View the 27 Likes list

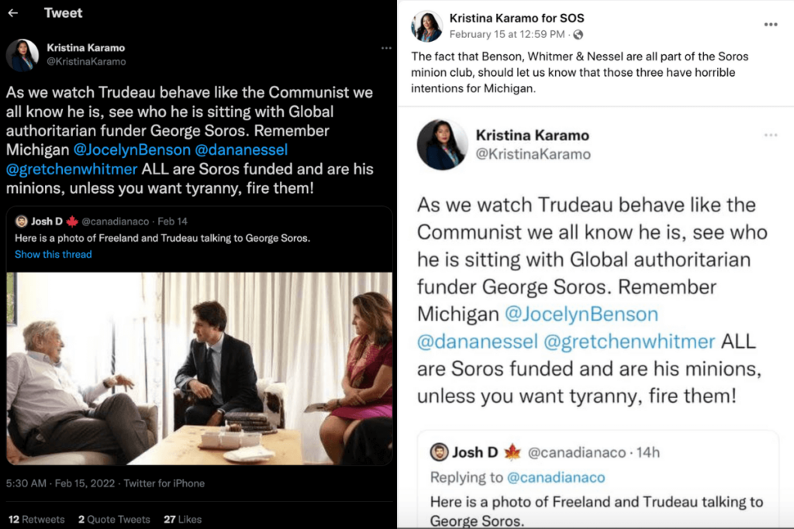tap(182, 519)
